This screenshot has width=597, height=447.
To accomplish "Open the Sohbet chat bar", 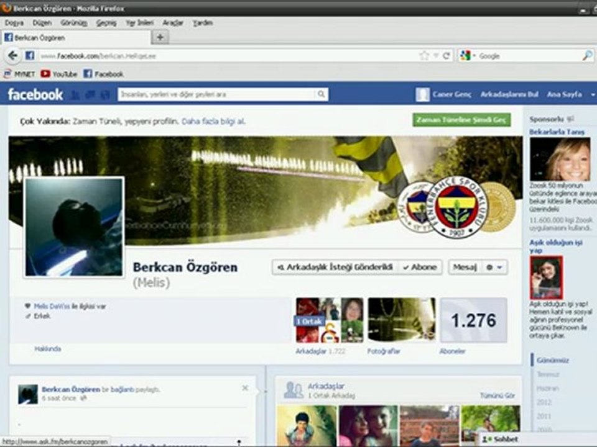I will click(x=538, y=440).
